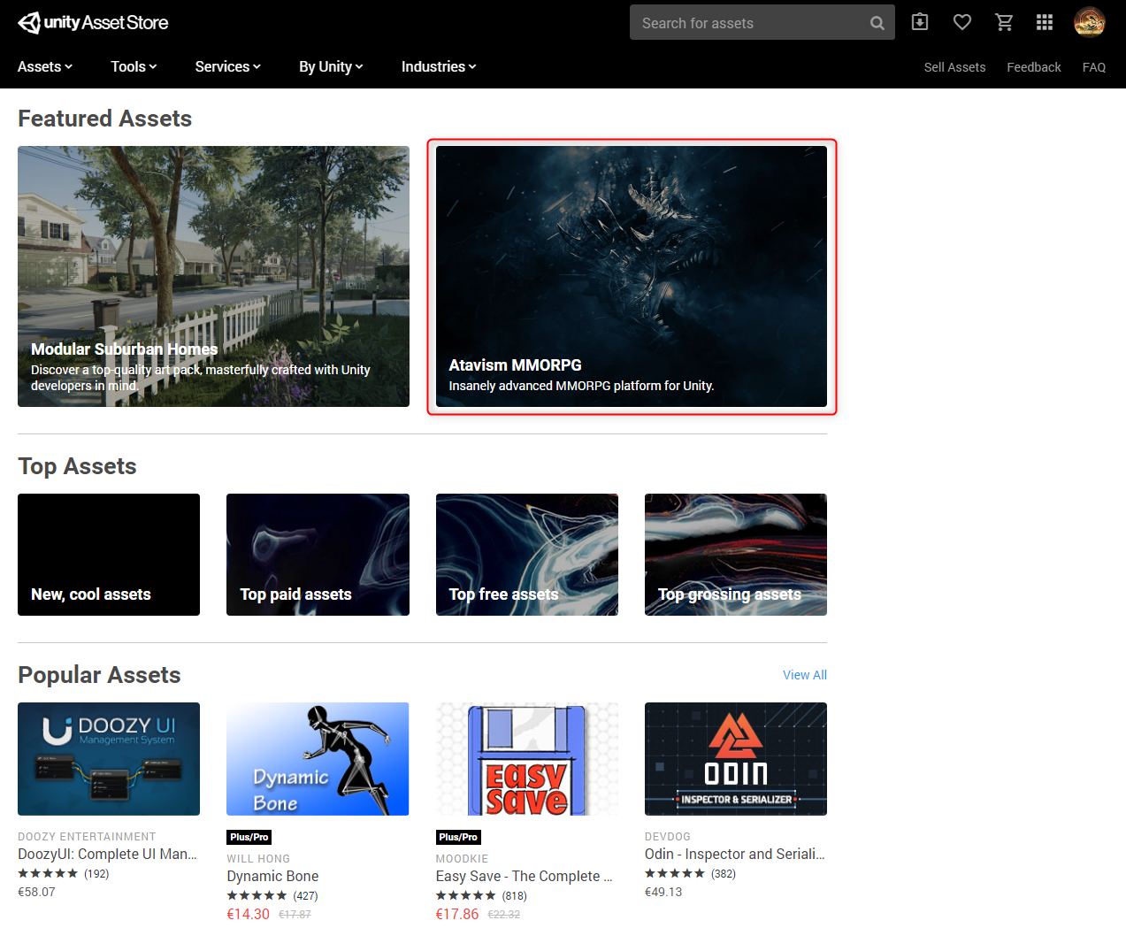Open My Assets download icon
The height and width of the screenshot is (928, 1126).
(920, 22)
